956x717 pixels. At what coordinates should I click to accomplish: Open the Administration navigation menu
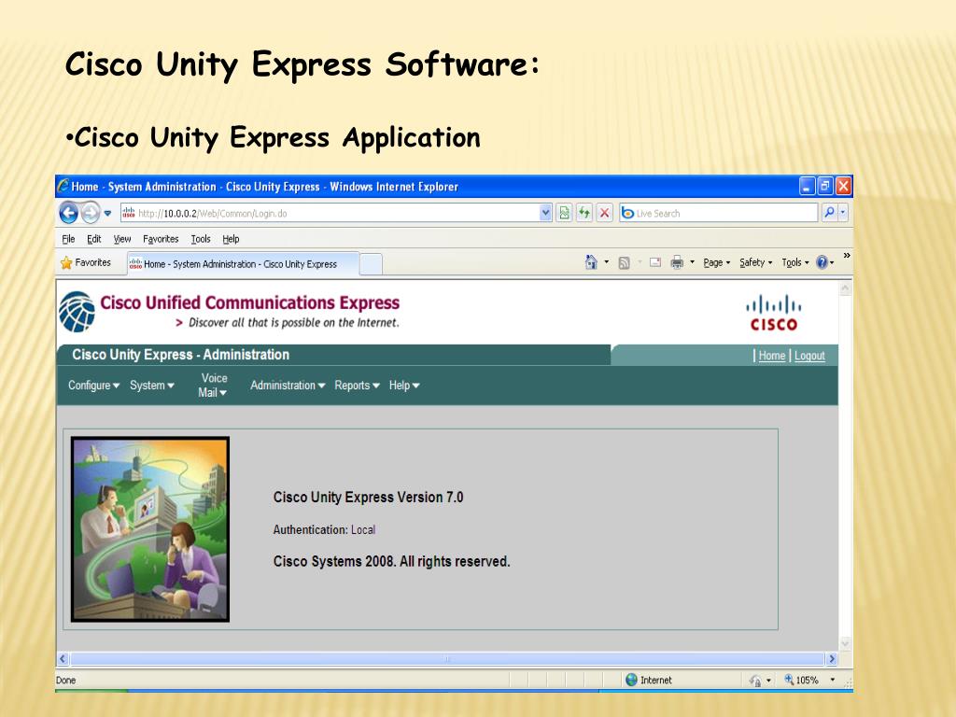tap(288, 386)
